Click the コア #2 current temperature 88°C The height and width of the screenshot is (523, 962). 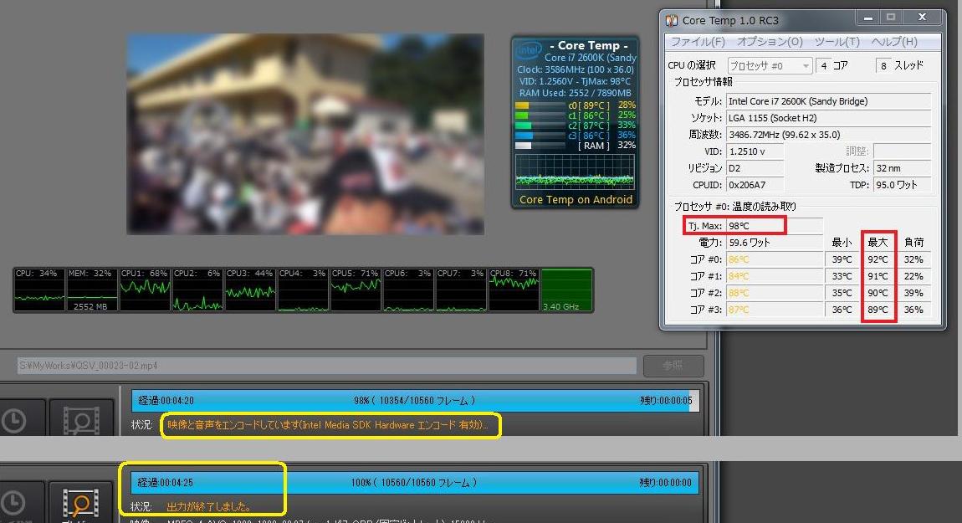pyautogui.click(x=774, y=293)
